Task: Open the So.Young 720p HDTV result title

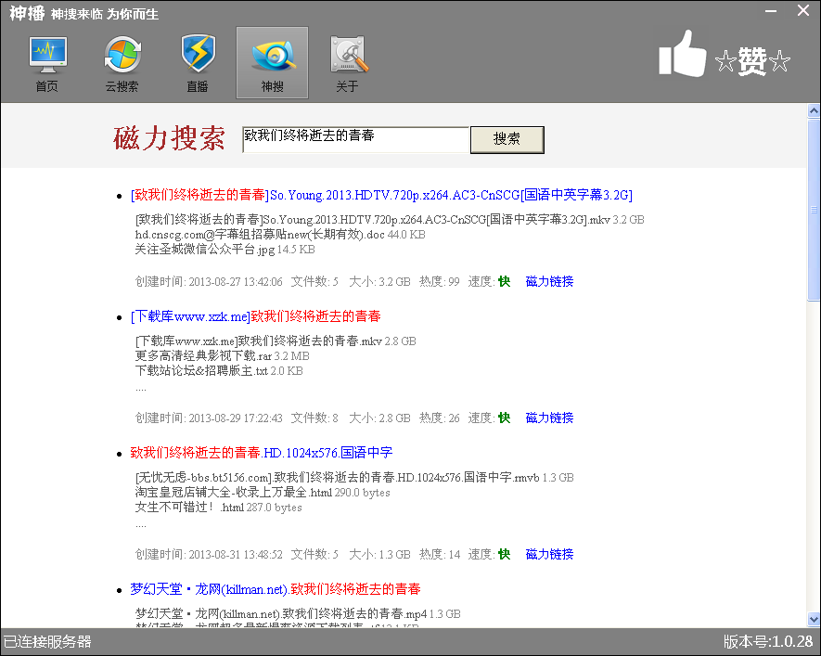Action: pyautogui.click(x=381, y=195)
